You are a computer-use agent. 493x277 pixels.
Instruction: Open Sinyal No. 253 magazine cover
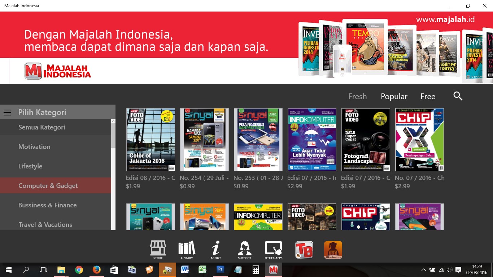(258, 140)
